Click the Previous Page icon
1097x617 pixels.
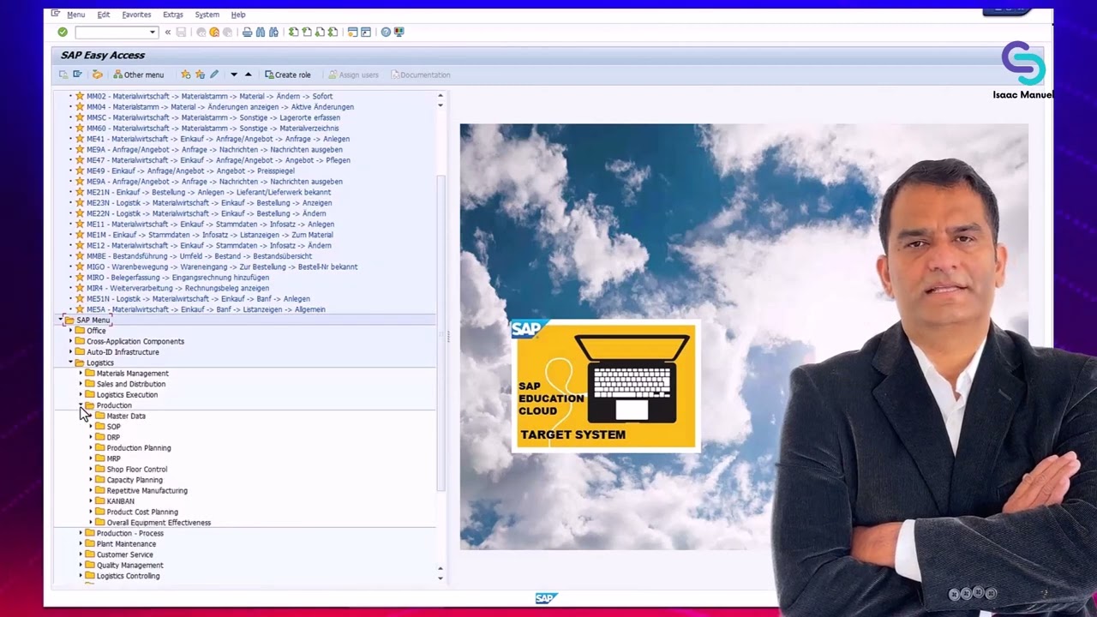[307, 33]
